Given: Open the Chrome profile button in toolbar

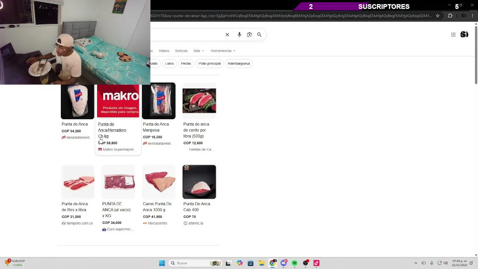Looking at the screenshot, I should pos(463,16).
